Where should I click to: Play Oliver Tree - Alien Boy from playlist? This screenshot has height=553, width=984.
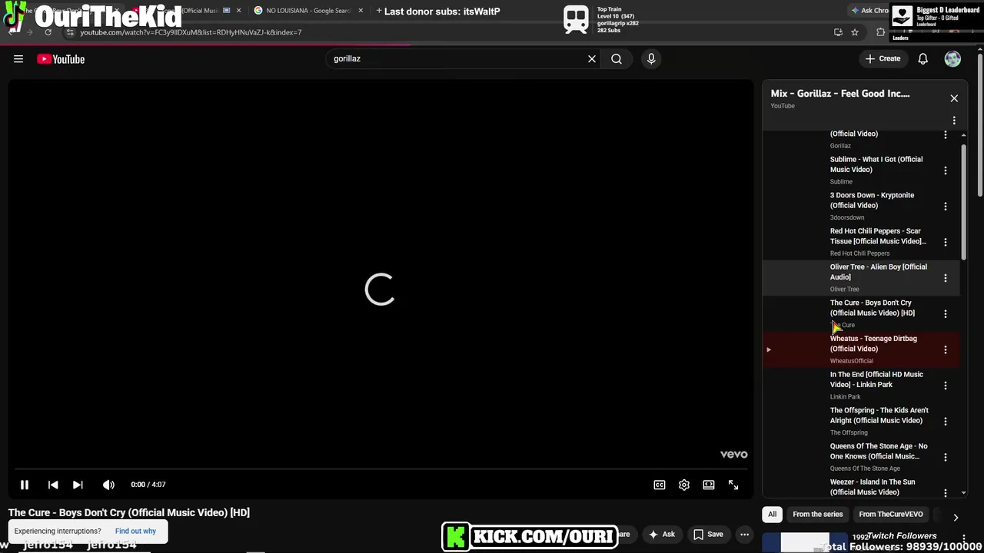pos(861,277)
